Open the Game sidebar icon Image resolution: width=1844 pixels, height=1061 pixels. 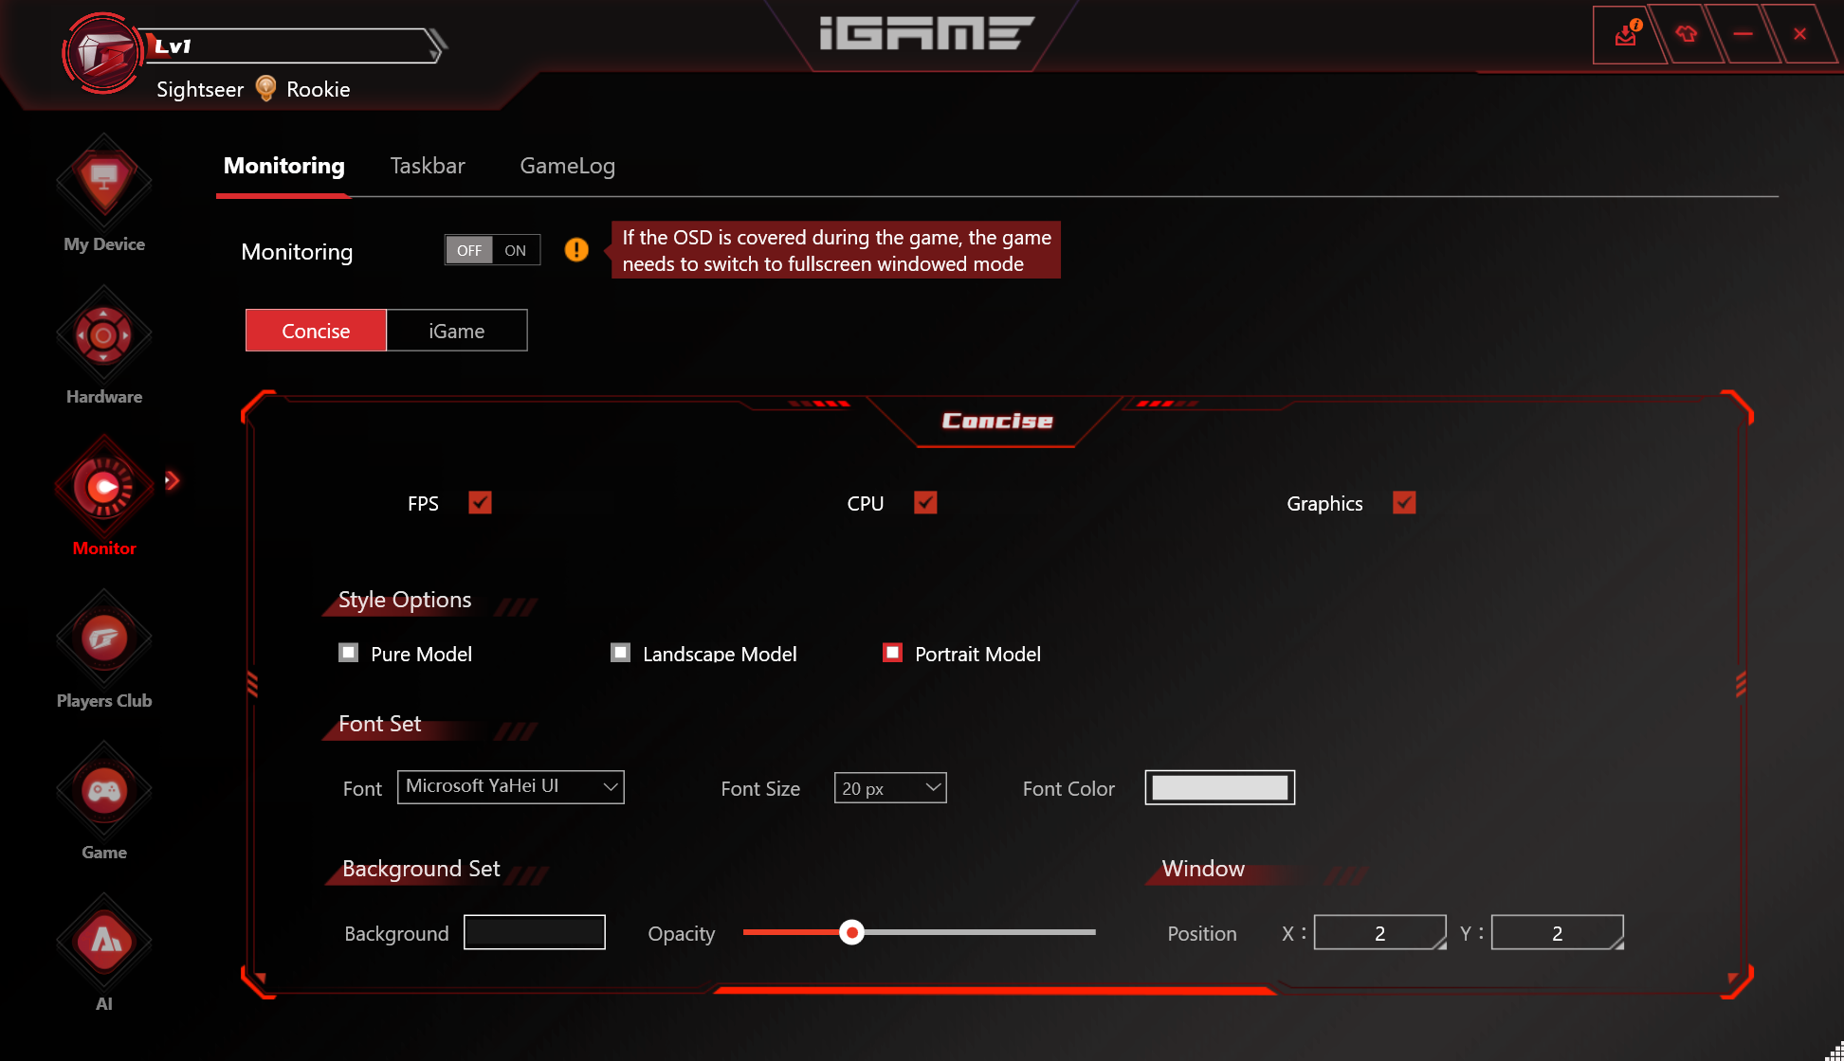pyautogui.click(x=104, y=790)
